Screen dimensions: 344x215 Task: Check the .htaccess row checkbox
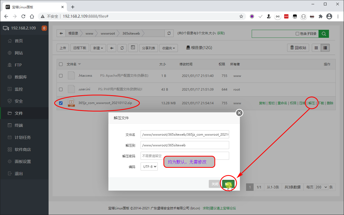click(61, 76)
